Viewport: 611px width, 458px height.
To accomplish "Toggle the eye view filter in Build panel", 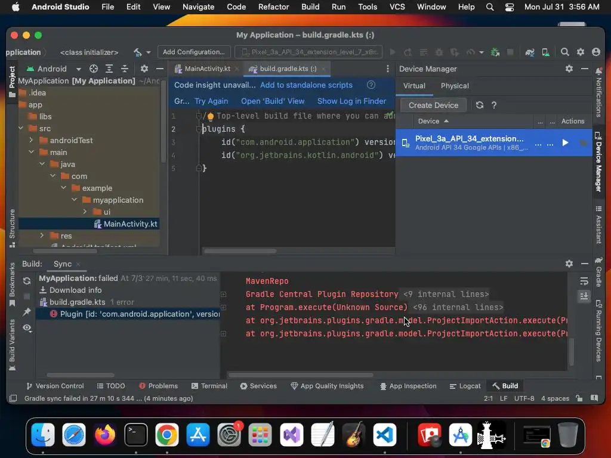I will point(27,328).
